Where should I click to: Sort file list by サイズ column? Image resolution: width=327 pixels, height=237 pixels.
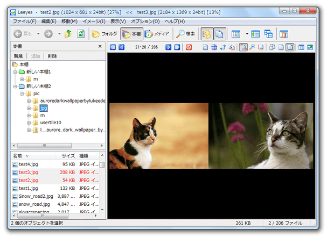coord(66,156)
